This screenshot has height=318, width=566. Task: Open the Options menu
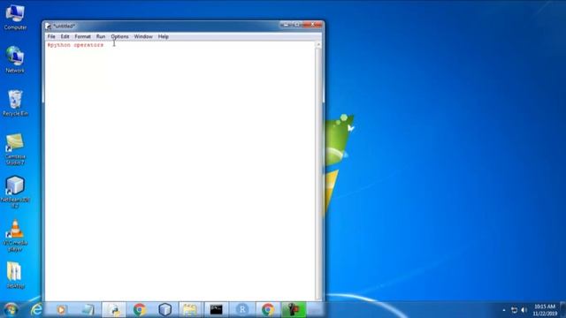(x=119, y=36)
